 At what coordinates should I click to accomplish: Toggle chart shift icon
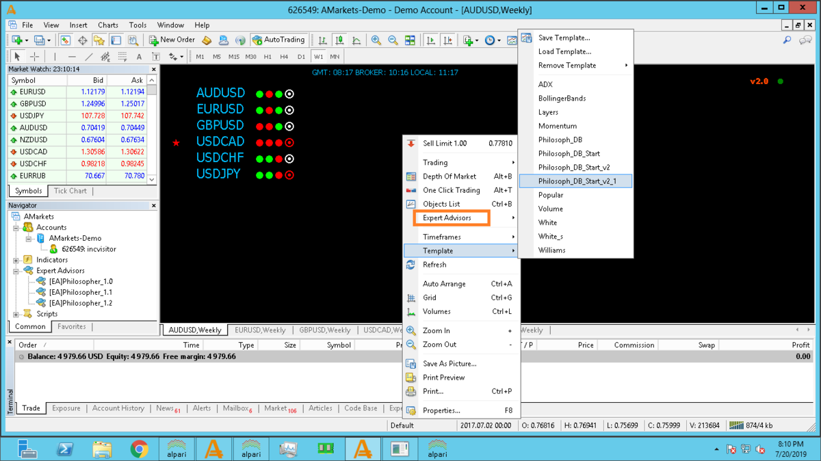pyautogui.click(x=447, y=40)
